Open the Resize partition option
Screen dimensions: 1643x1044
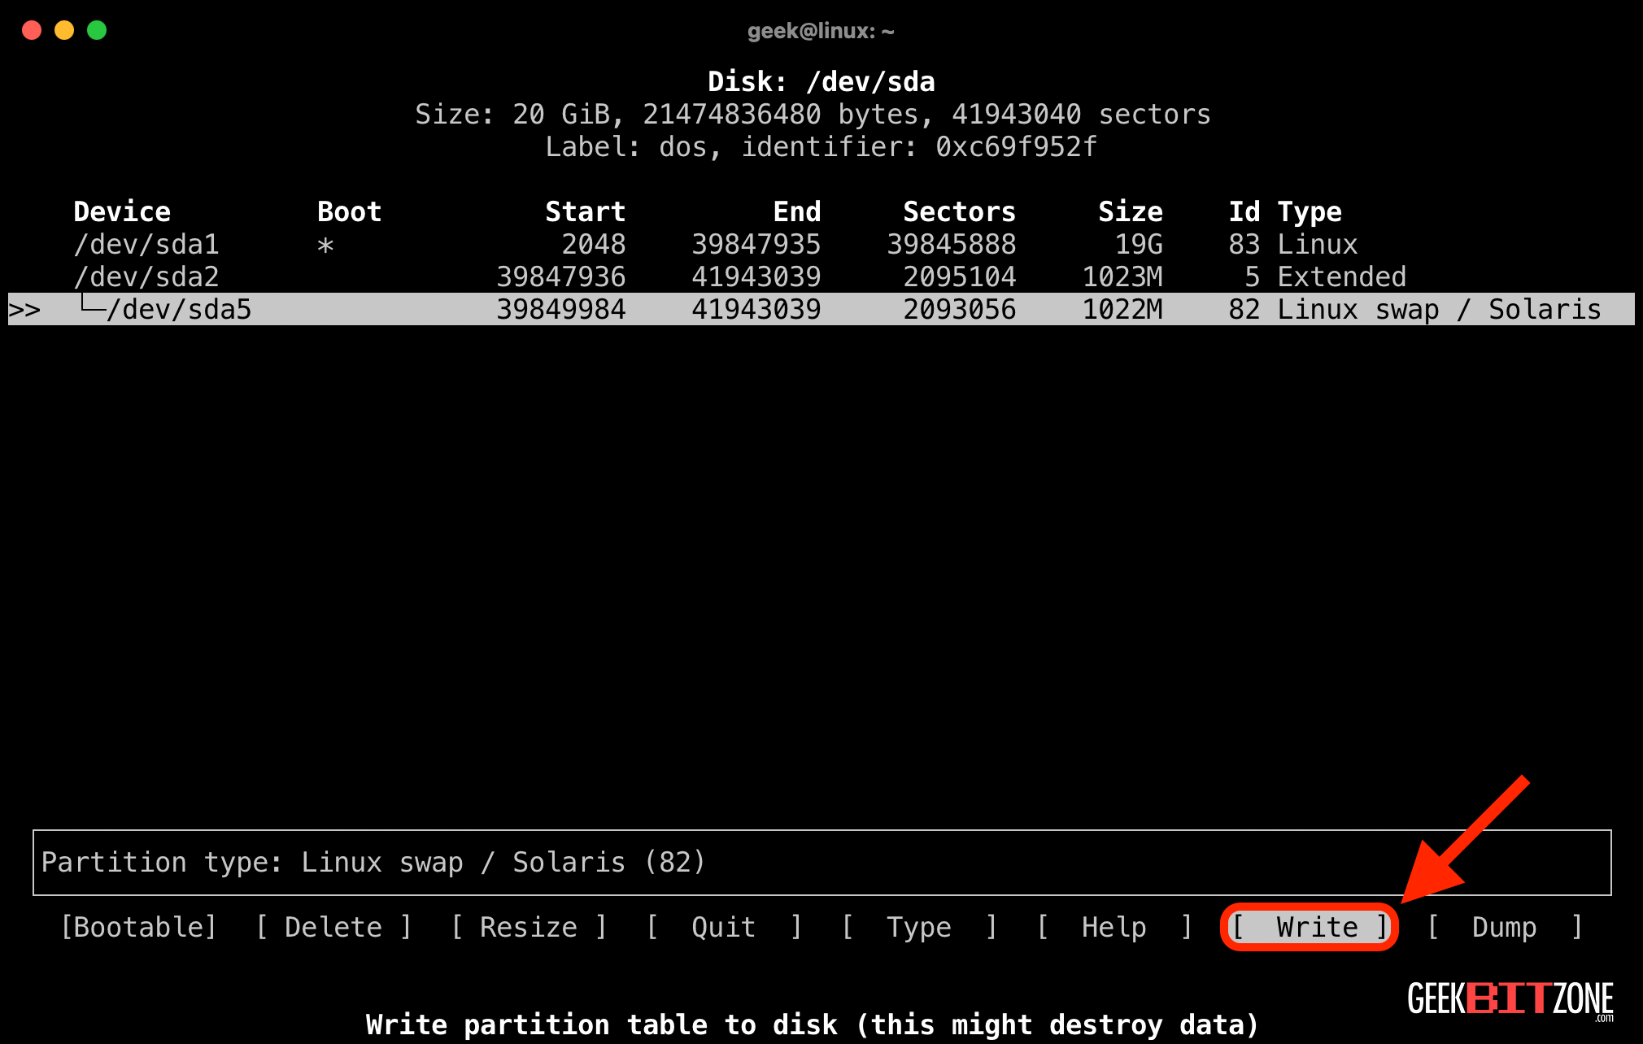(x=527, y=926)
